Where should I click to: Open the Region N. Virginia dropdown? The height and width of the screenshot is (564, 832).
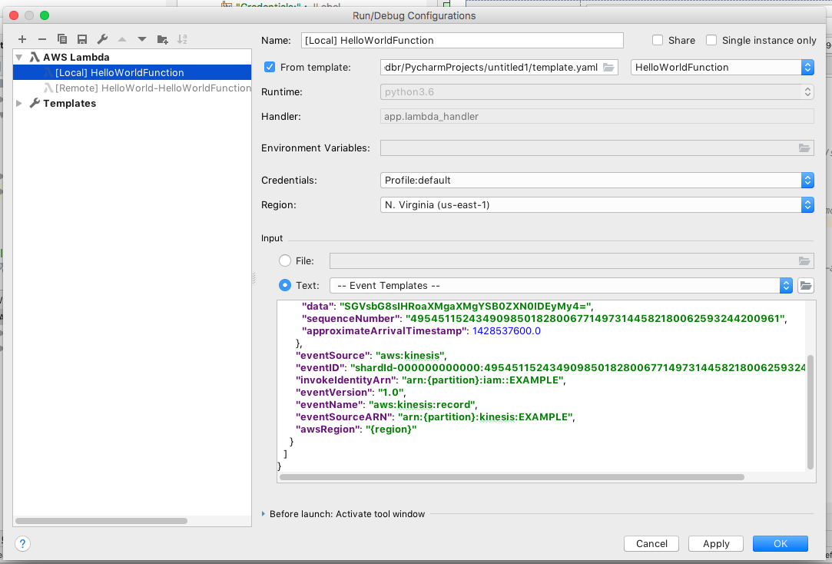597,205
